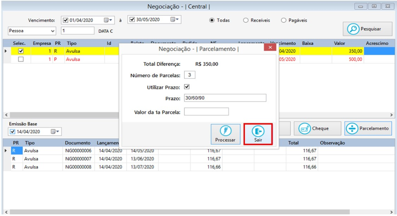Open calendar for start date 01/04/2020
Viewport: 397px width, 216px height.
(108, 20)
